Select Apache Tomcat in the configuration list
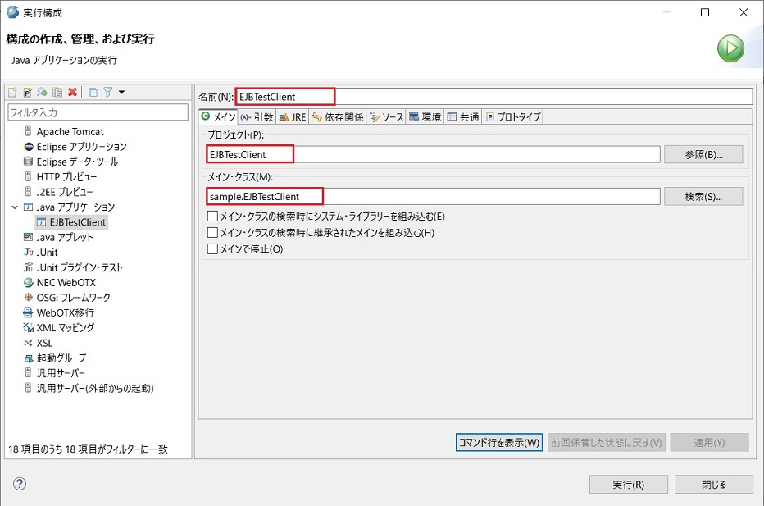The width and height of the screenshot is (764, 506). click(x=70, y=132)
